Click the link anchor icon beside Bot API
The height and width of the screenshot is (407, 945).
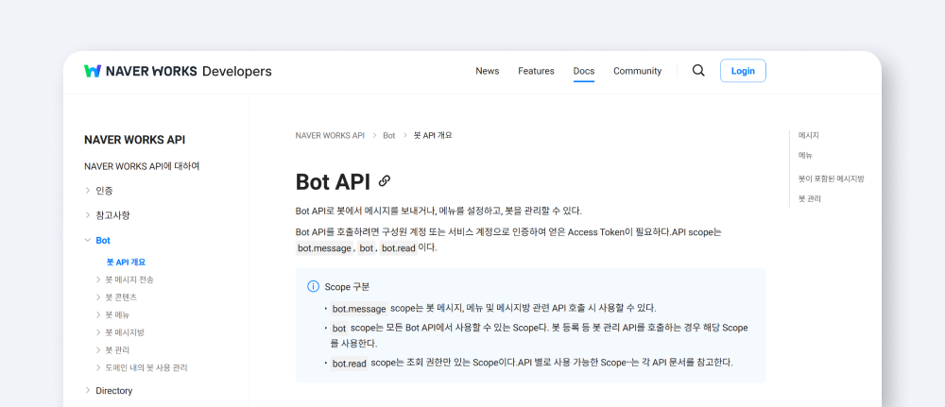385,180
